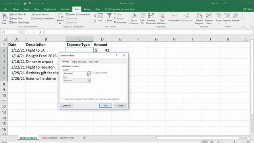Confirm with OK button
The width and height of the screenshot is (254, 143).
click(x=106, y=106)
